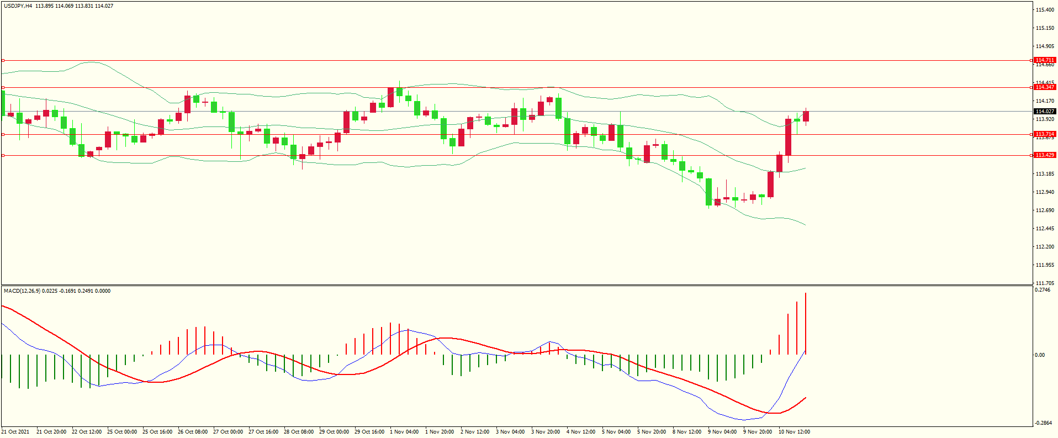Click the 111.705 price scale value
Image resolution: width=1058 pixels, height=438 pixels.
coord(1045,283)
